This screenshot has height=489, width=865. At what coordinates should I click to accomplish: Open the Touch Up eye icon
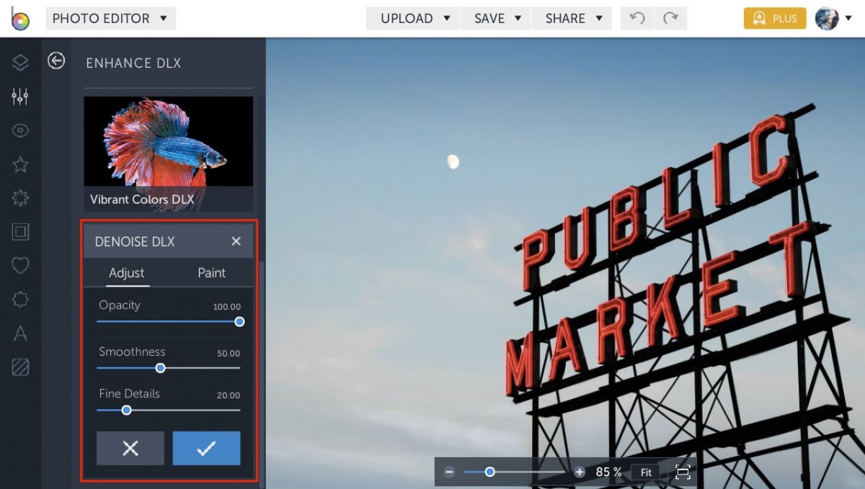point(20,130)
